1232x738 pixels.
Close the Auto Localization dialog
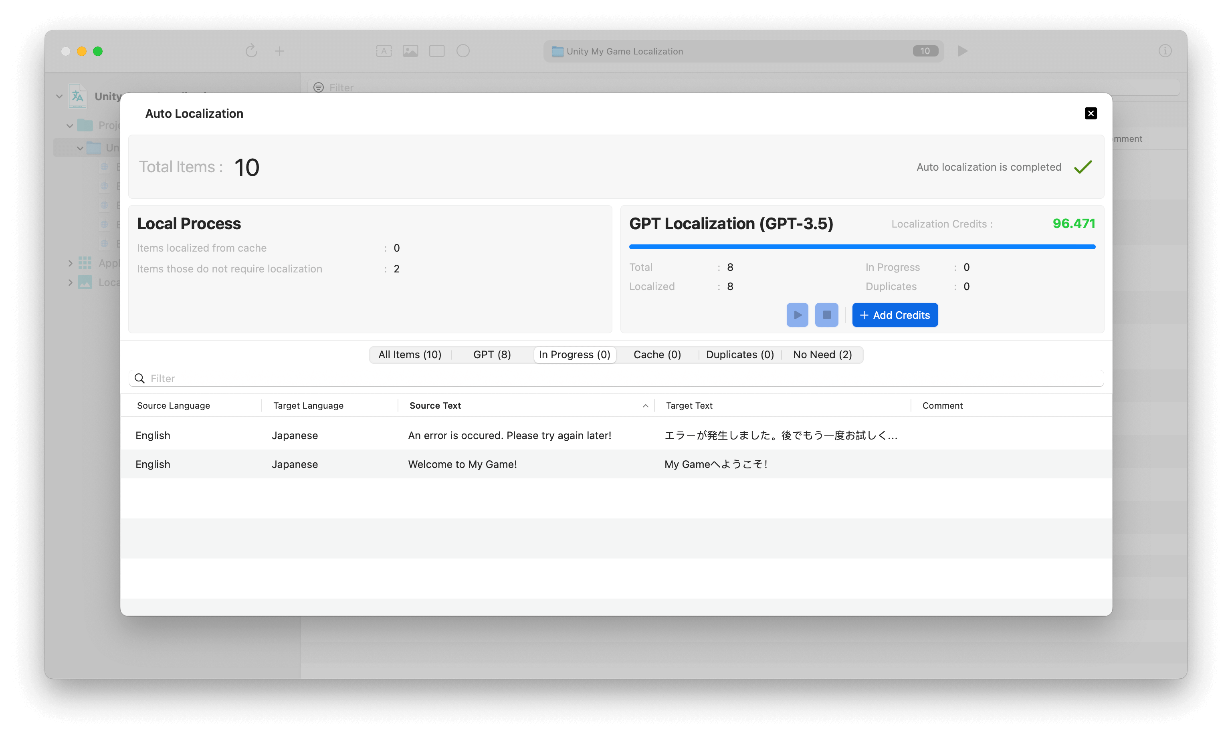(x=1090, y=113)
